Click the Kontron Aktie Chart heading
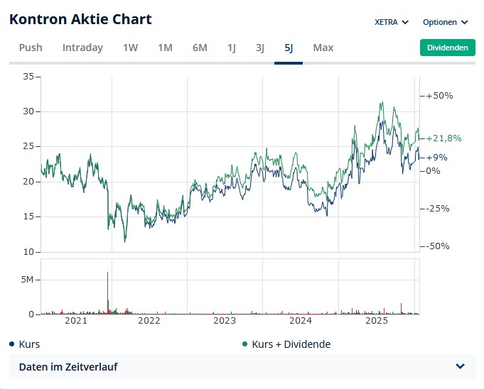The width and height of the screenshot is (484, 389). 80,19
